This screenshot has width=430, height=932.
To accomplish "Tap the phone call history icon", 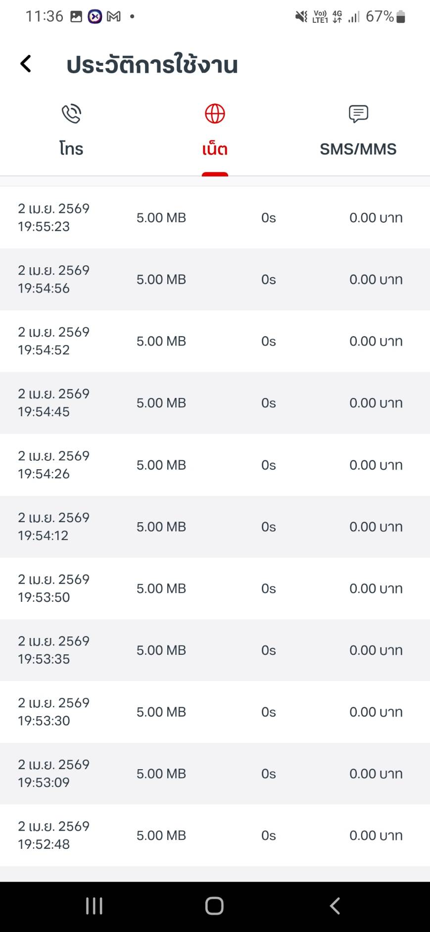I will pos(71,114).
